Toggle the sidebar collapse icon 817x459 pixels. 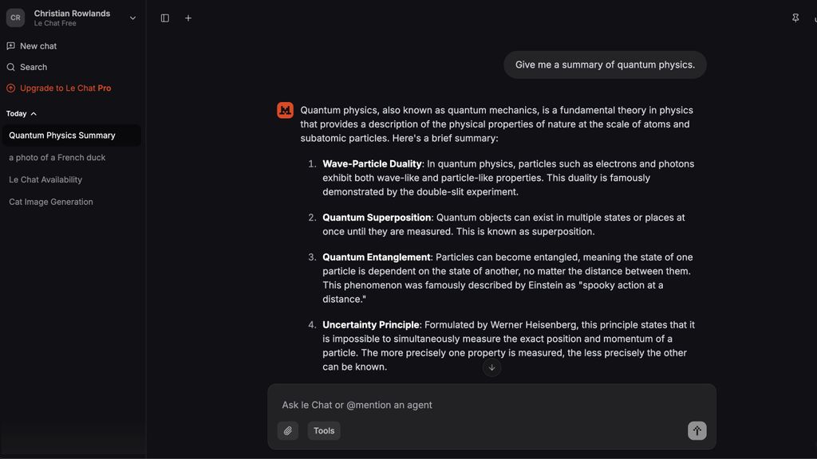coord(164,18)
